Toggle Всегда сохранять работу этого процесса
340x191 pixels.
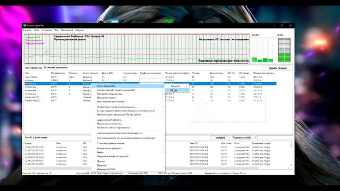(129, 111)
